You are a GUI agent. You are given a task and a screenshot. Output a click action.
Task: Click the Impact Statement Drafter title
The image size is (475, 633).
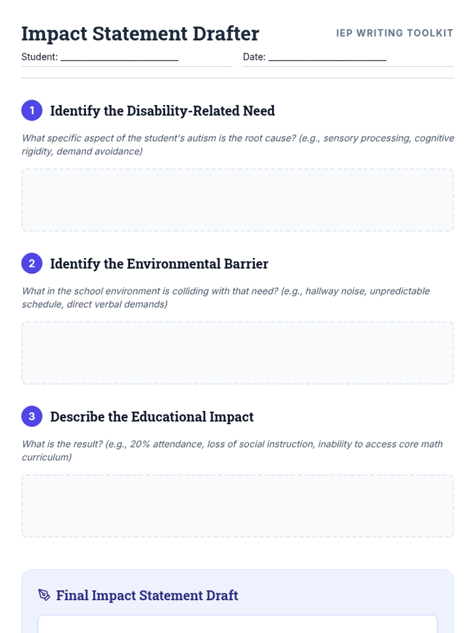140,34
